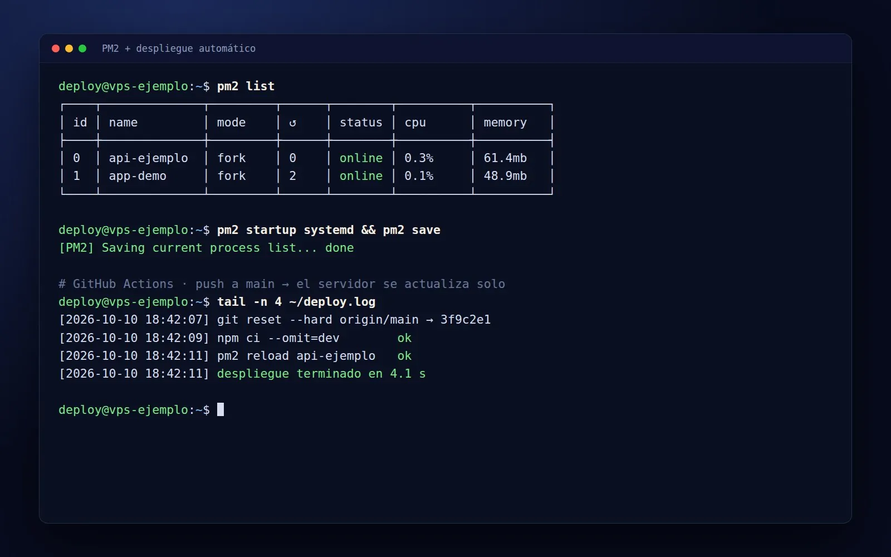
Task: Click the 'api-ejemplo' process name cell
Action: pos(149,158)
